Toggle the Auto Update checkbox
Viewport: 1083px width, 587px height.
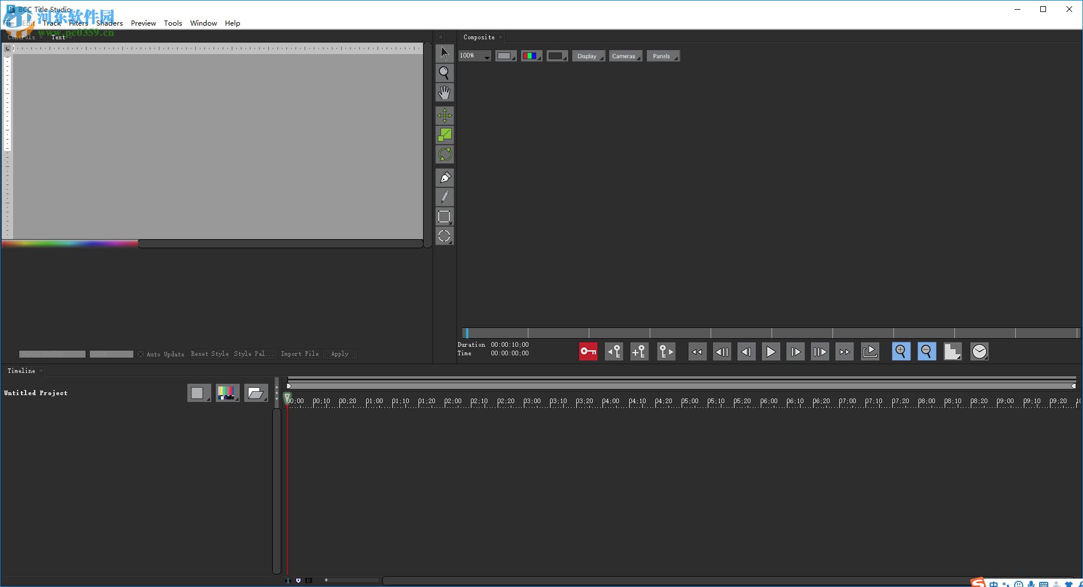click(141, 354)
